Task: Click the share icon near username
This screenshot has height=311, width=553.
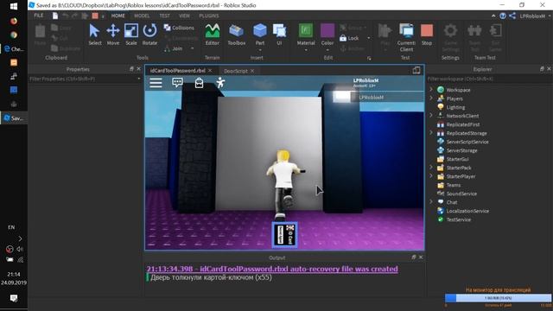Action: coord(512,16)
